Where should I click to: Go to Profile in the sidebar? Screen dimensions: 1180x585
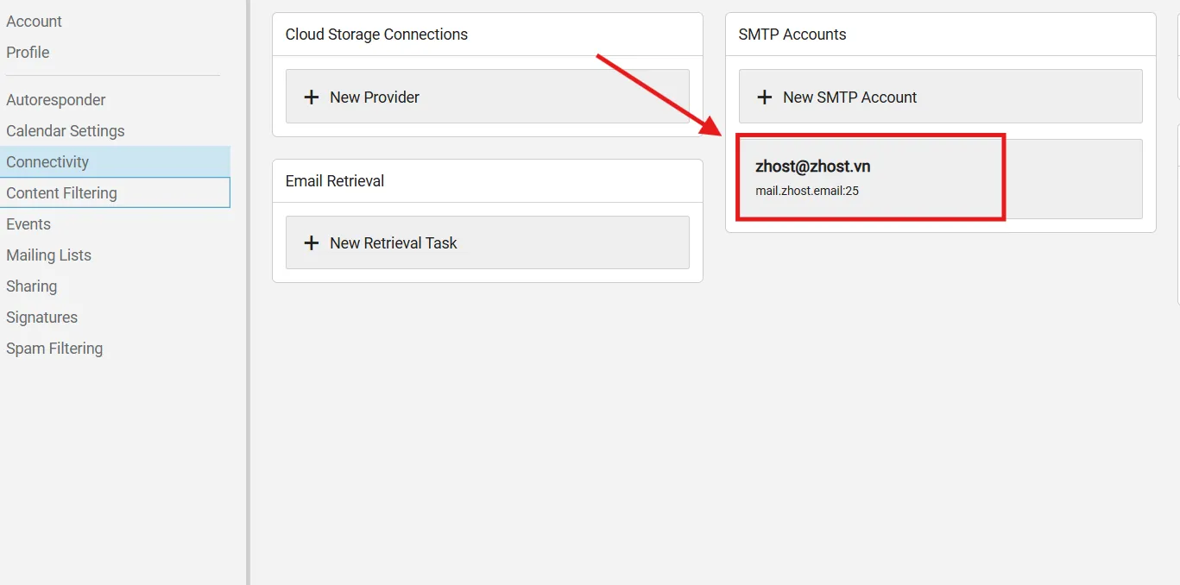[x=28, y=53]
